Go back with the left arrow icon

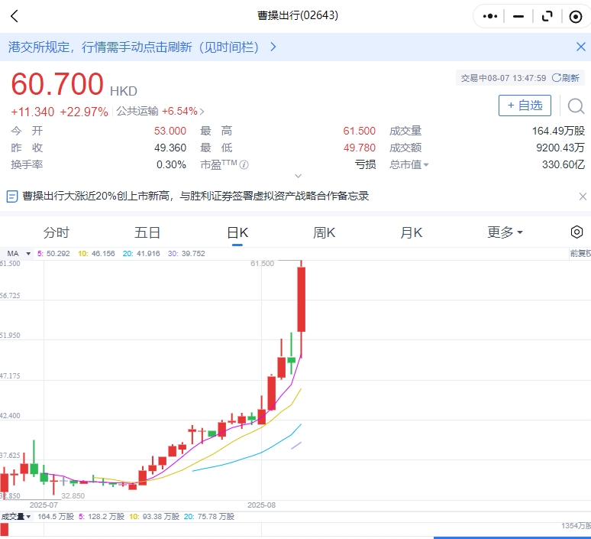pos(15,16)
